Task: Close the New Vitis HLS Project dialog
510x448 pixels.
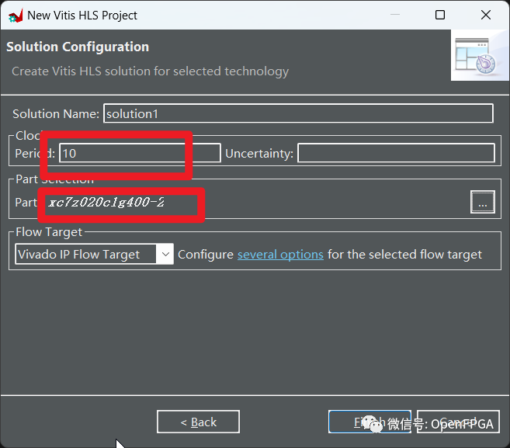Action: pos(486,15)
